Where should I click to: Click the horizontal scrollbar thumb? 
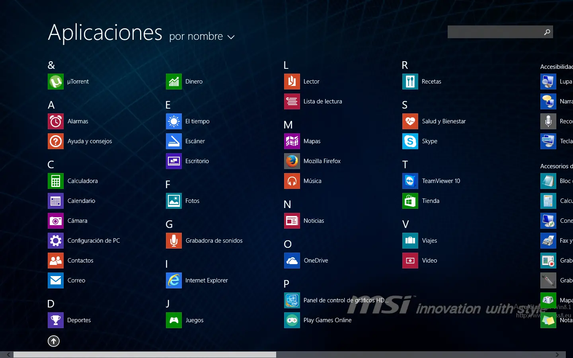point(145,354)
